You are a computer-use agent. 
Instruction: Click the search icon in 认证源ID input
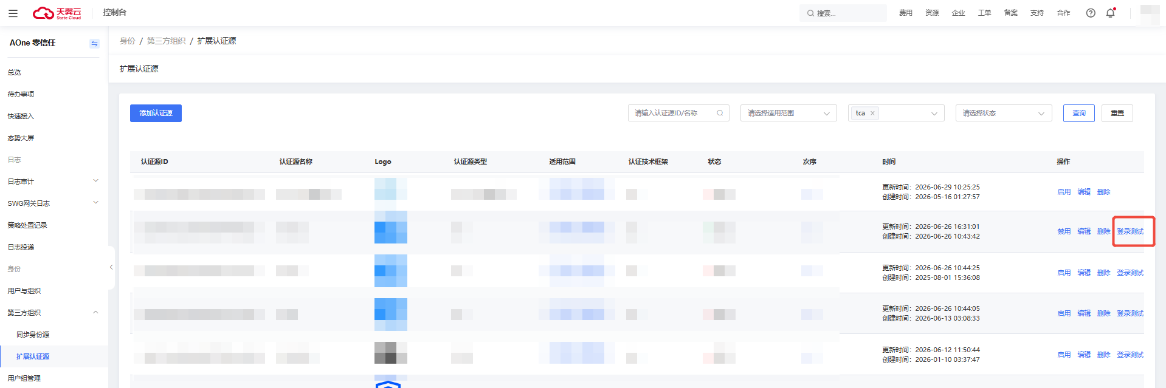720,113
